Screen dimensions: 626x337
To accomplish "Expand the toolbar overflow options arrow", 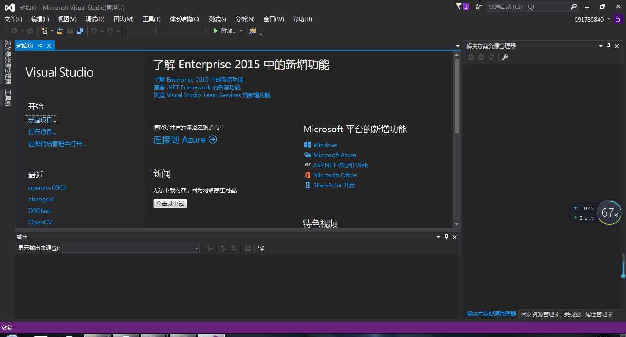I will tap(261, 33).
